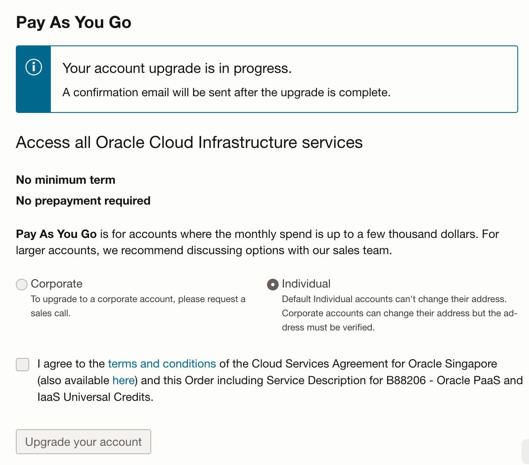The image size is (529, 465).
Task: Select the Individual radio button circle
Action: pos(272,285)
